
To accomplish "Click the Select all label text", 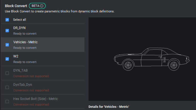I will coord(19,20).
